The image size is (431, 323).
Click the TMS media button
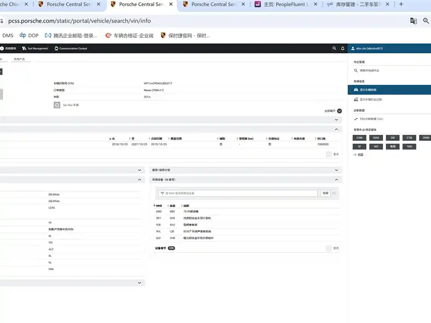(409, 146)
